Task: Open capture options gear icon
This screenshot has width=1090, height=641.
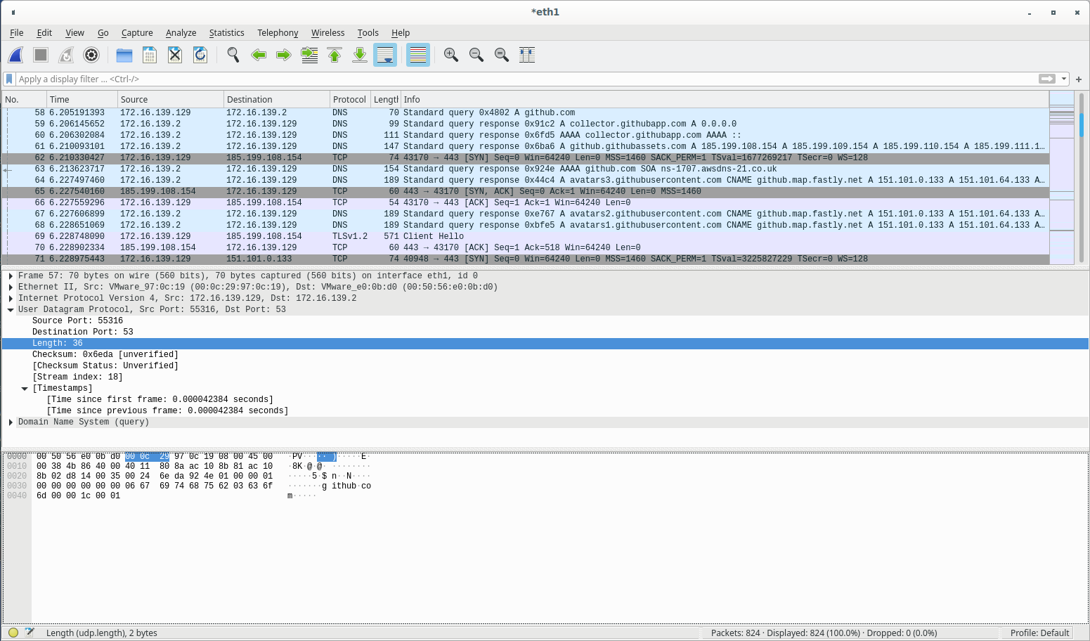Action: pyautogui.click(x=91, y=55)
